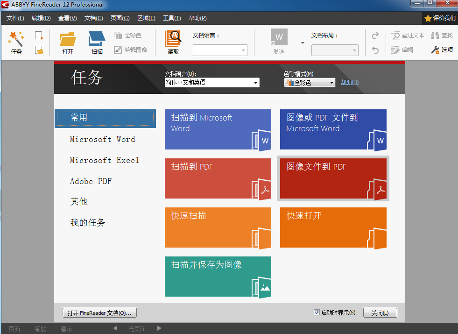
Task: Start scanning with the 扫描 icon
Action: (x=96, y=41)
